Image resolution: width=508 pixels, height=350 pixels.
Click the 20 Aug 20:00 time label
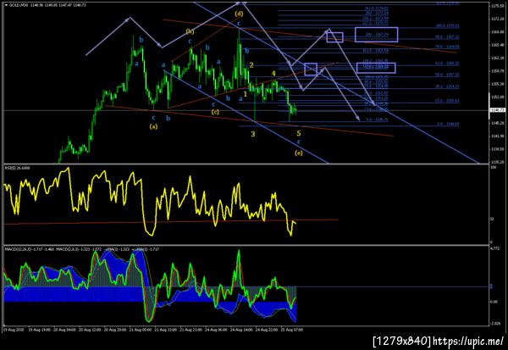(x=115, y=330)
